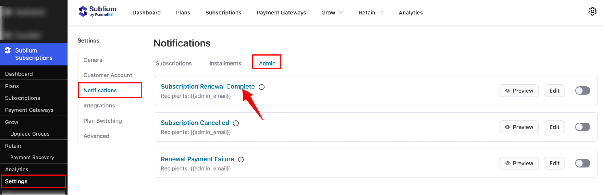Click the eye icon on Renewal Payment Failure Preview
This screenshot has width=603, height=195.
click(x=508, y=163)
